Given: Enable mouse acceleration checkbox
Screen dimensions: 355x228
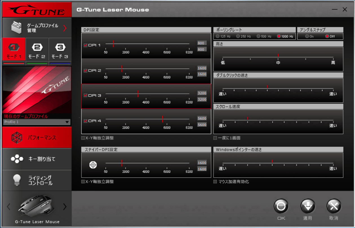Looking at the screenshot, I should click(x=215, y=182).
